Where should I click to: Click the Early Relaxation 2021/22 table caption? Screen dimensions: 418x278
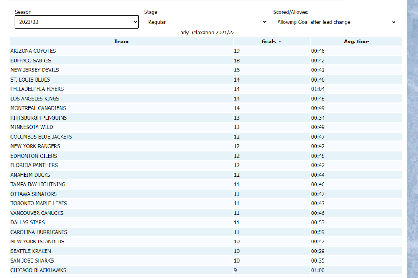point(206,33)
